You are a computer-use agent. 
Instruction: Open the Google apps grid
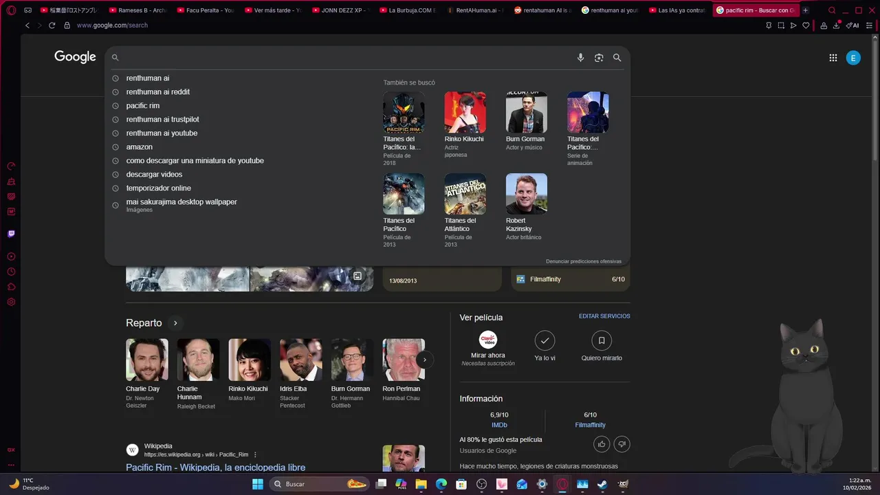[x=833, y=58]
